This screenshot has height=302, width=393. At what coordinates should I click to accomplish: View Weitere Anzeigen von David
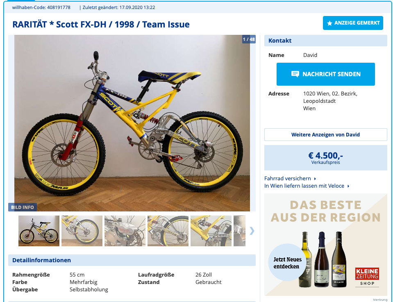click(325, 134)
